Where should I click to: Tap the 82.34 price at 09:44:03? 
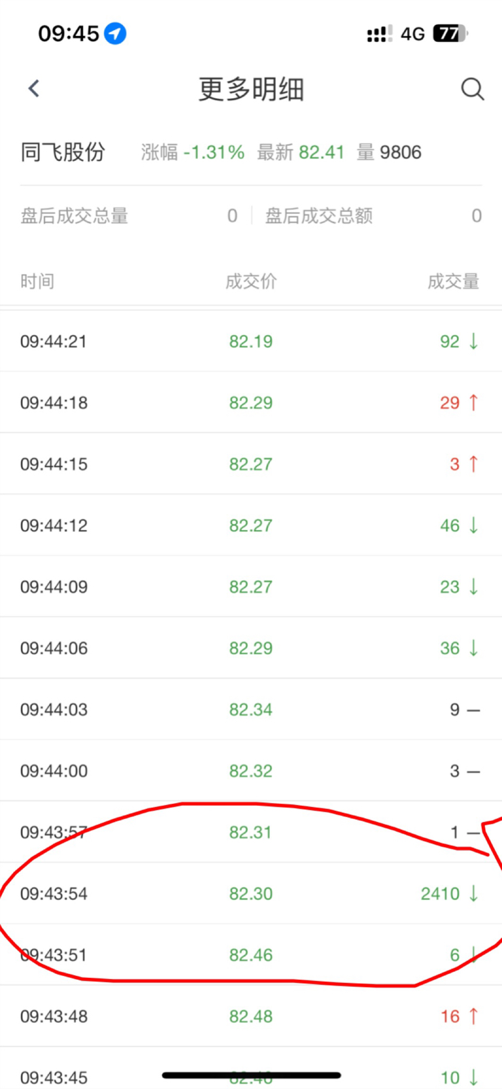coord(251,709)
